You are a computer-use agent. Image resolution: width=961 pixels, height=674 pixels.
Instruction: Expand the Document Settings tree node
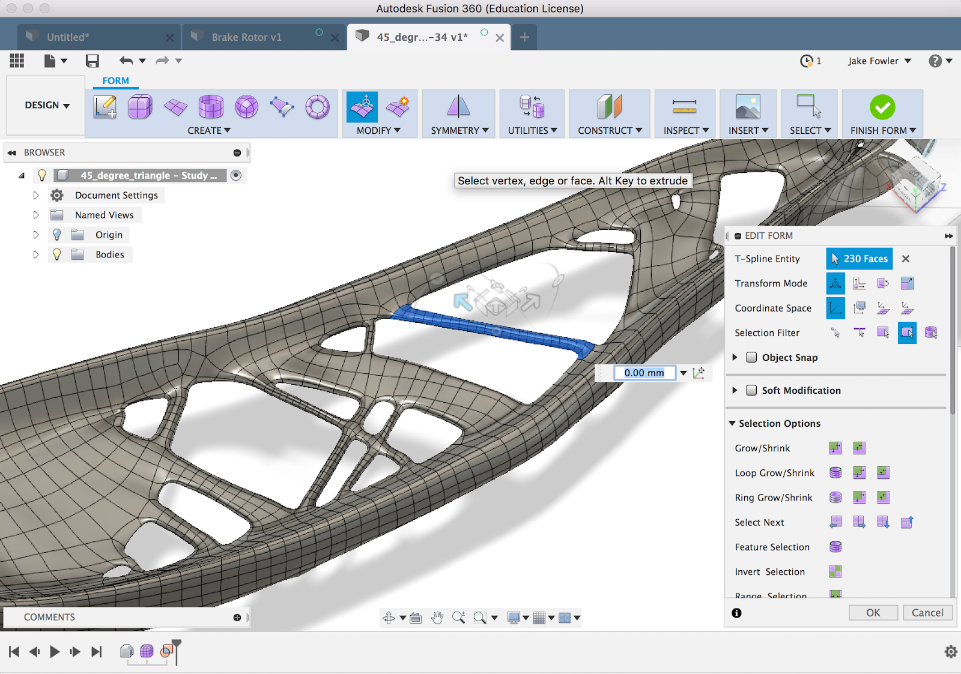tap(36, 195)
